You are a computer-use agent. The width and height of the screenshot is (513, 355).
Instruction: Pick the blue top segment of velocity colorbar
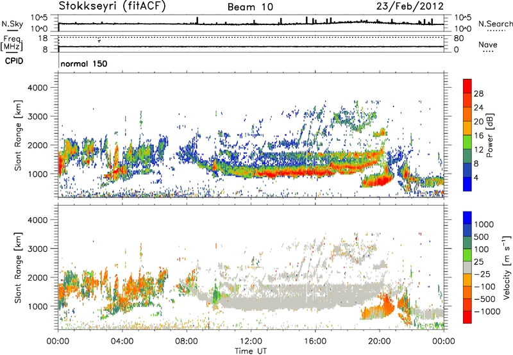(467, 218)
